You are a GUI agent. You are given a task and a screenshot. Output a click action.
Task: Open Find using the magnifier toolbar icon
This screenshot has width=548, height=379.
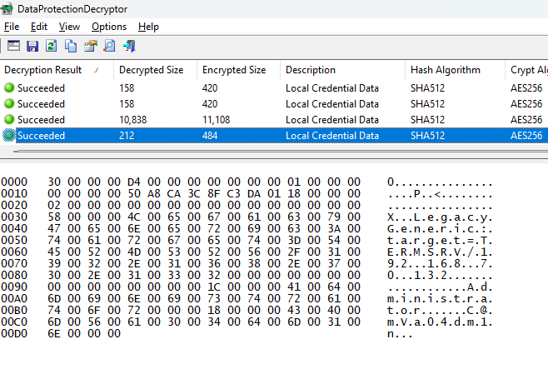109,46
